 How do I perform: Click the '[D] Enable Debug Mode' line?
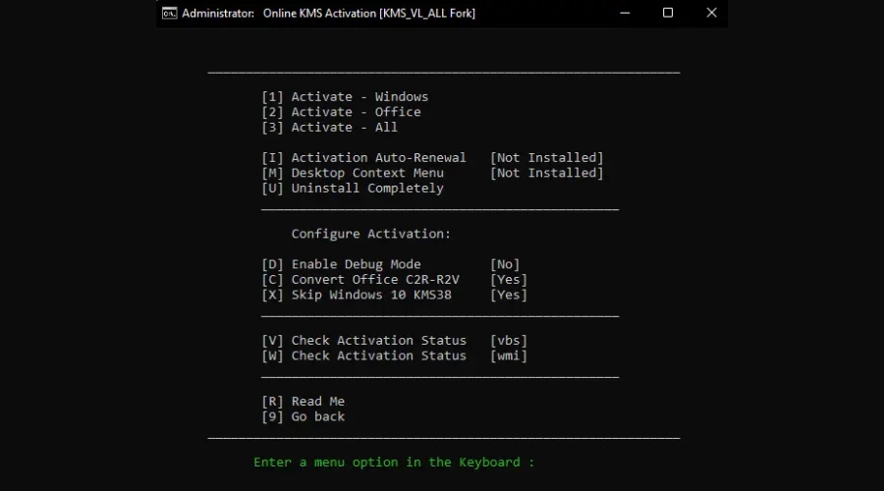341,264
